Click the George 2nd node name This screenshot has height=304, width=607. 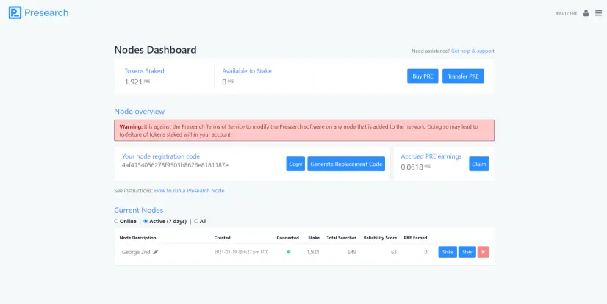pos(136,252)
